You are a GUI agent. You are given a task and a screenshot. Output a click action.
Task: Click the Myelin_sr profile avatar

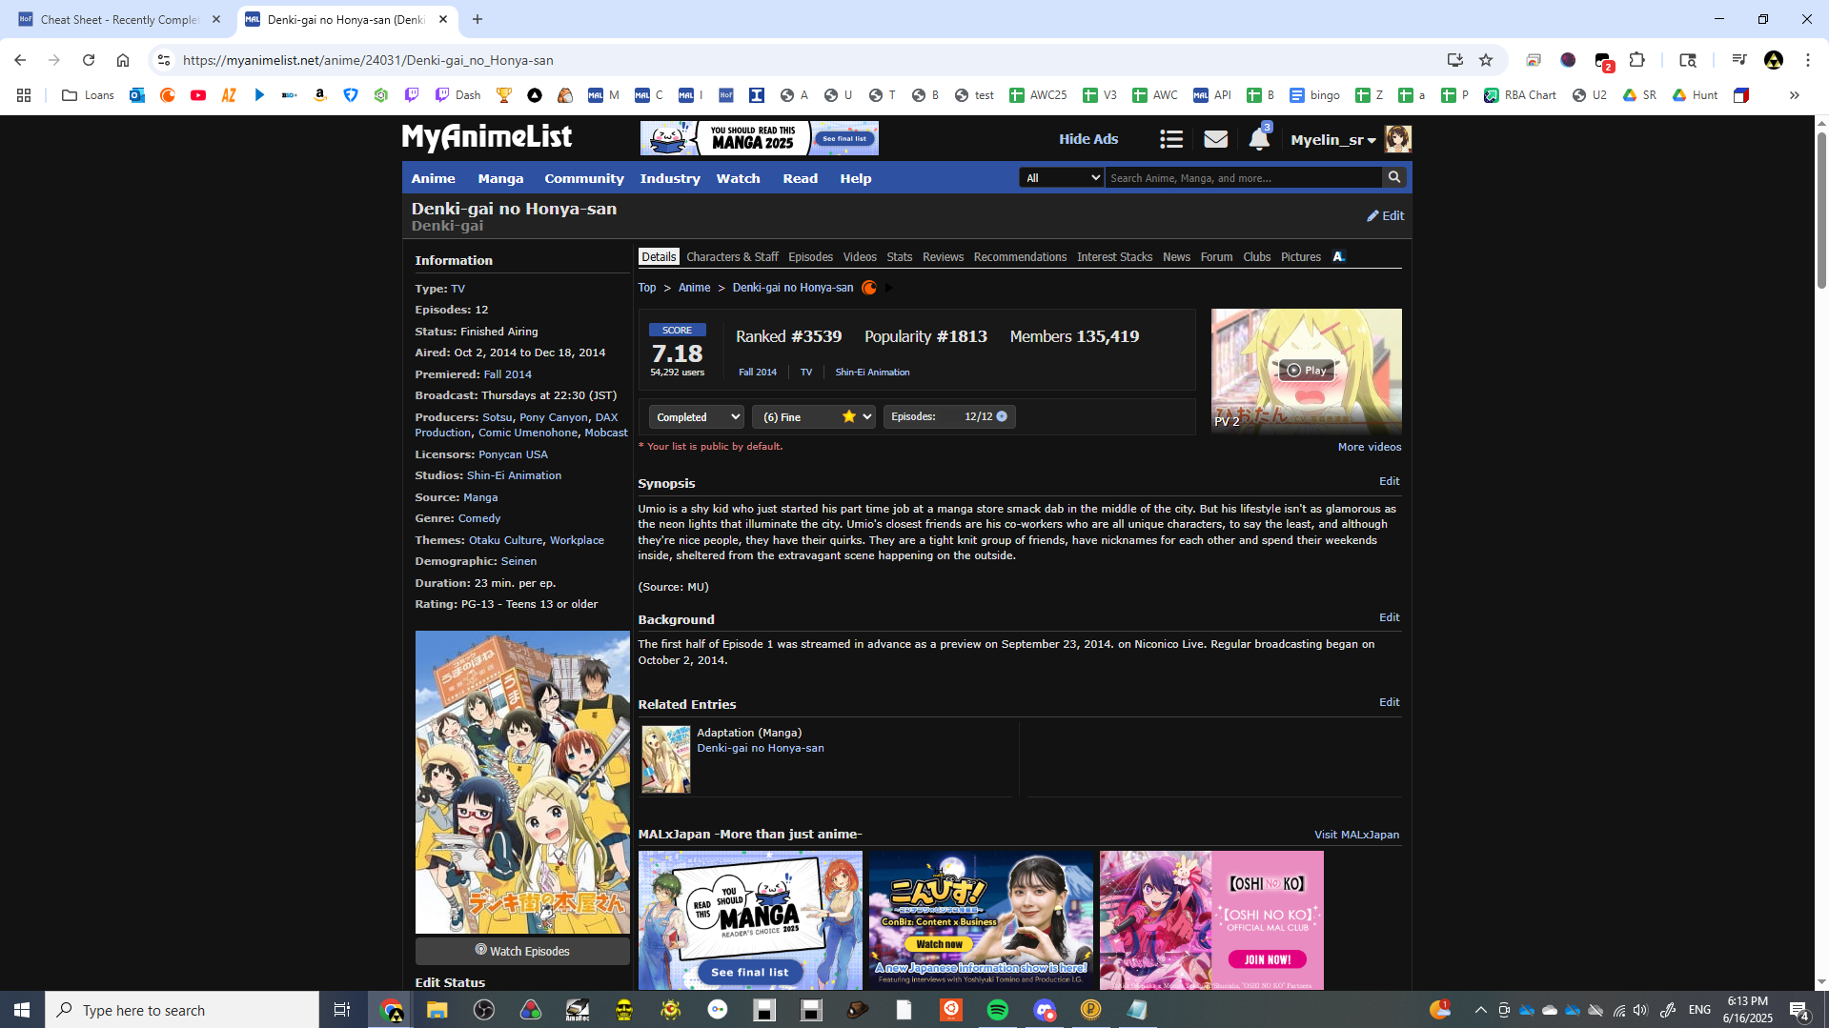1398,139
